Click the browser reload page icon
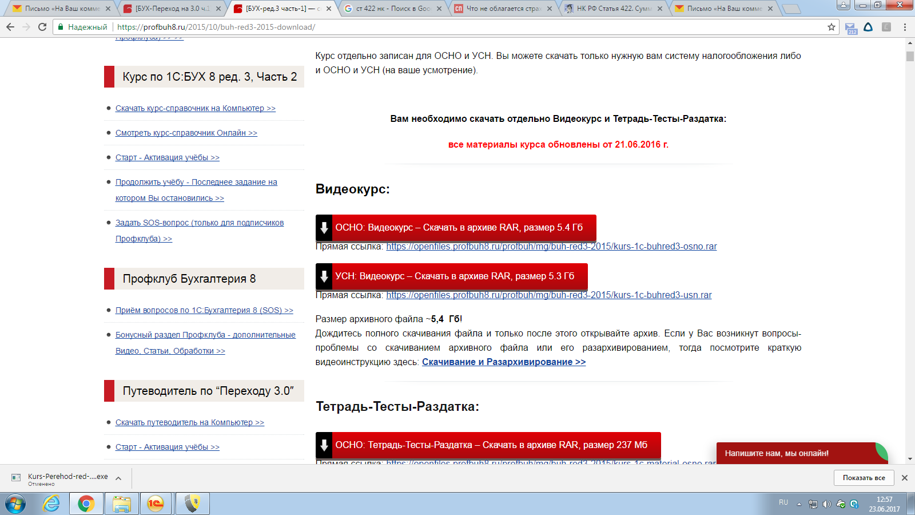915x515 pixels. coord(42,27)
